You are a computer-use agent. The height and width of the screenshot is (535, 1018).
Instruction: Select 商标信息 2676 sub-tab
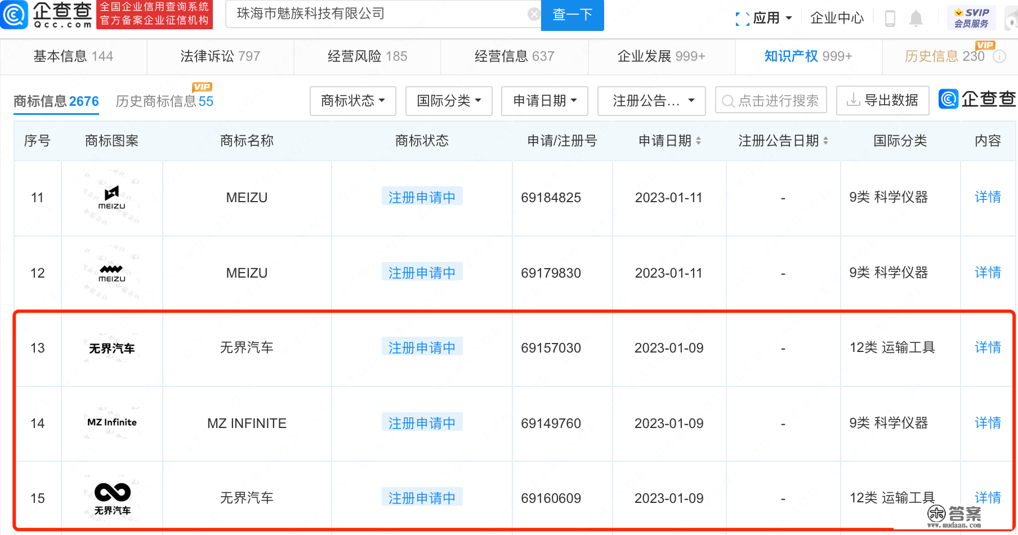pos(56,101)
